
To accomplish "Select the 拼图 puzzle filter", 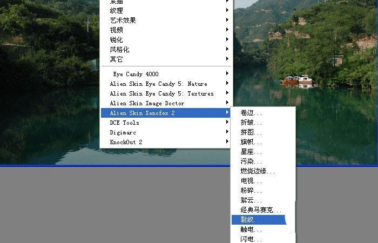I will tap(263, 132).
